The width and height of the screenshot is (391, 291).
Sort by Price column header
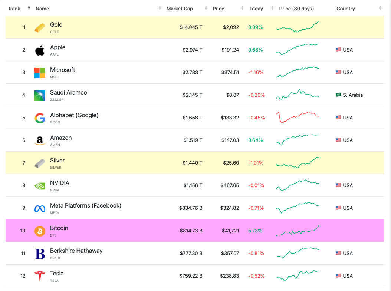[x=218, y=9]
